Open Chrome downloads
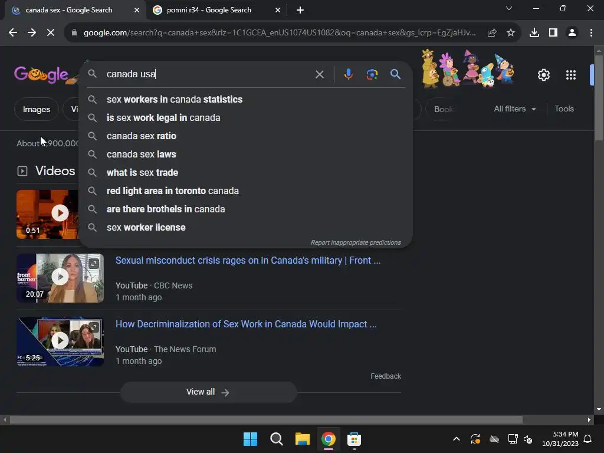604x453 pixels. click(534, 33)
